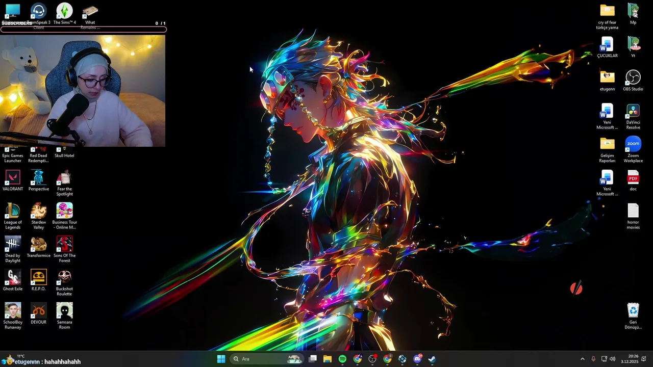The height and width of the screenshot is (367, 653).
Task: Click the Skull Hotel icon label
Action: tap(64, 155)
